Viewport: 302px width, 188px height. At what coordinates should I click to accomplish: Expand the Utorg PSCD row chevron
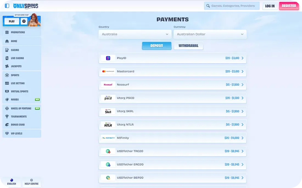(242, 98)
